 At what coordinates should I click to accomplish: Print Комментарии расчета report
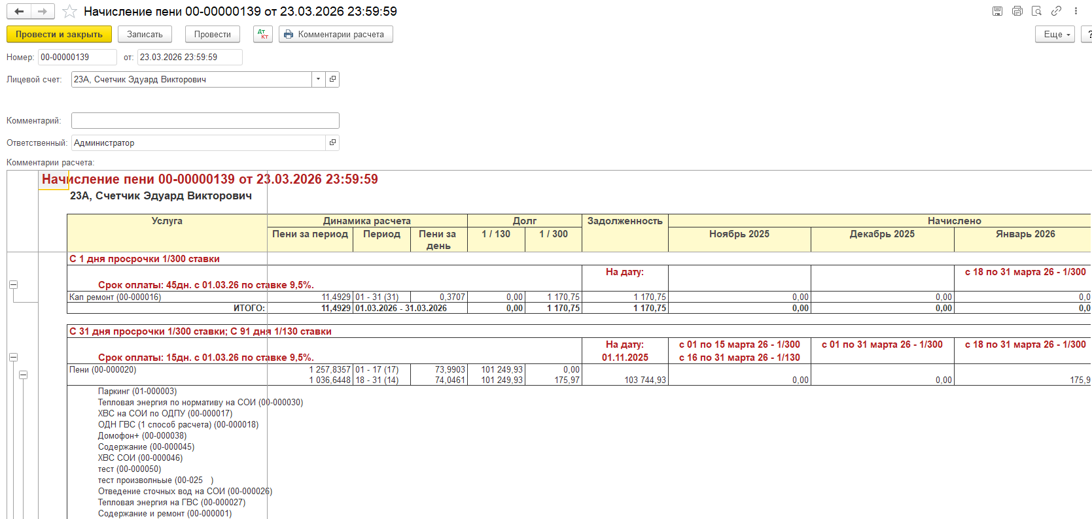[335, 35]
